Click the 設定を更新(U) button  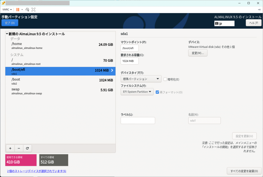click(244, 136)
